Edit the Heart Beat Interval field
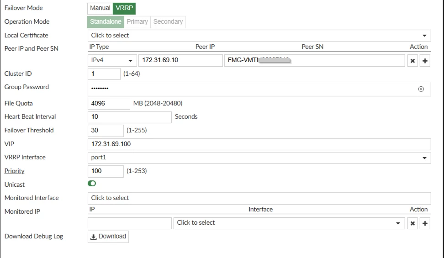Image resolution: width=444 pixels, height=258 pixels. pos(129,117)
